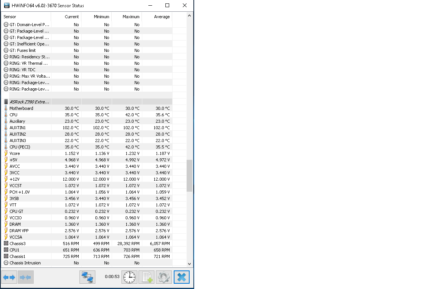Select the VCCST voltage row
The height and width of the screenshot is (289, 436).
pyautogui.click(x=87, y=186)
